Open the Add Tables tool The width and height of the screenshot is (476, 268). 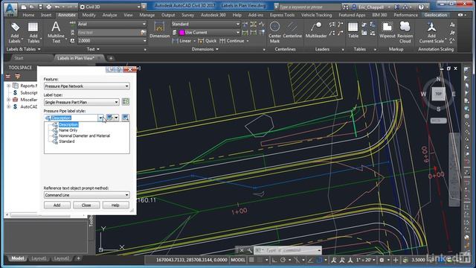pyautogui.click(x=33, y=33)
